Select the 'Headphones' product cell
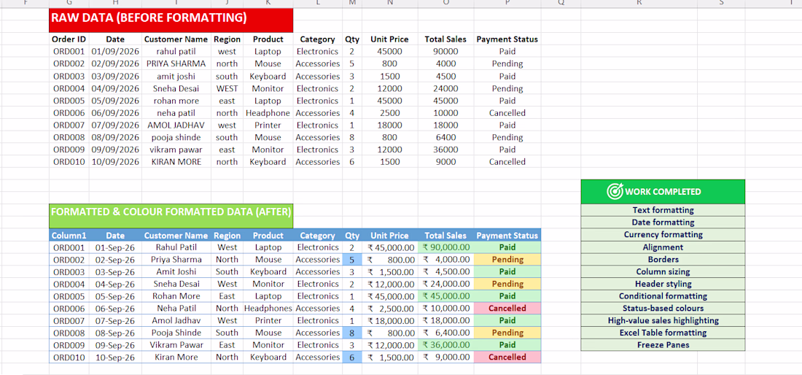802x375 pixels. click(x=268, y=309)
